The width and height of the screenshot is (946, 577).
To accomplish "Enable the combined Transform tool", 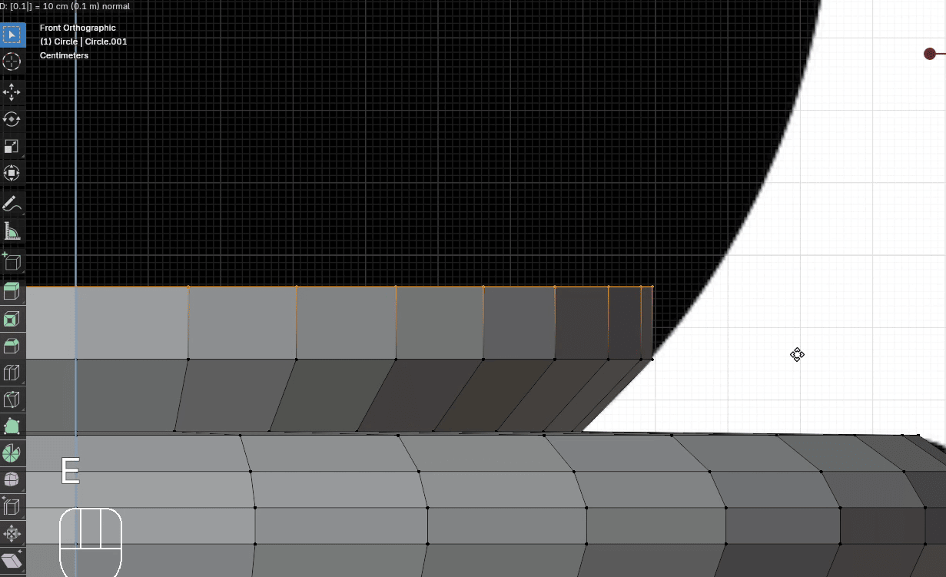I will (x=12, y=173).
